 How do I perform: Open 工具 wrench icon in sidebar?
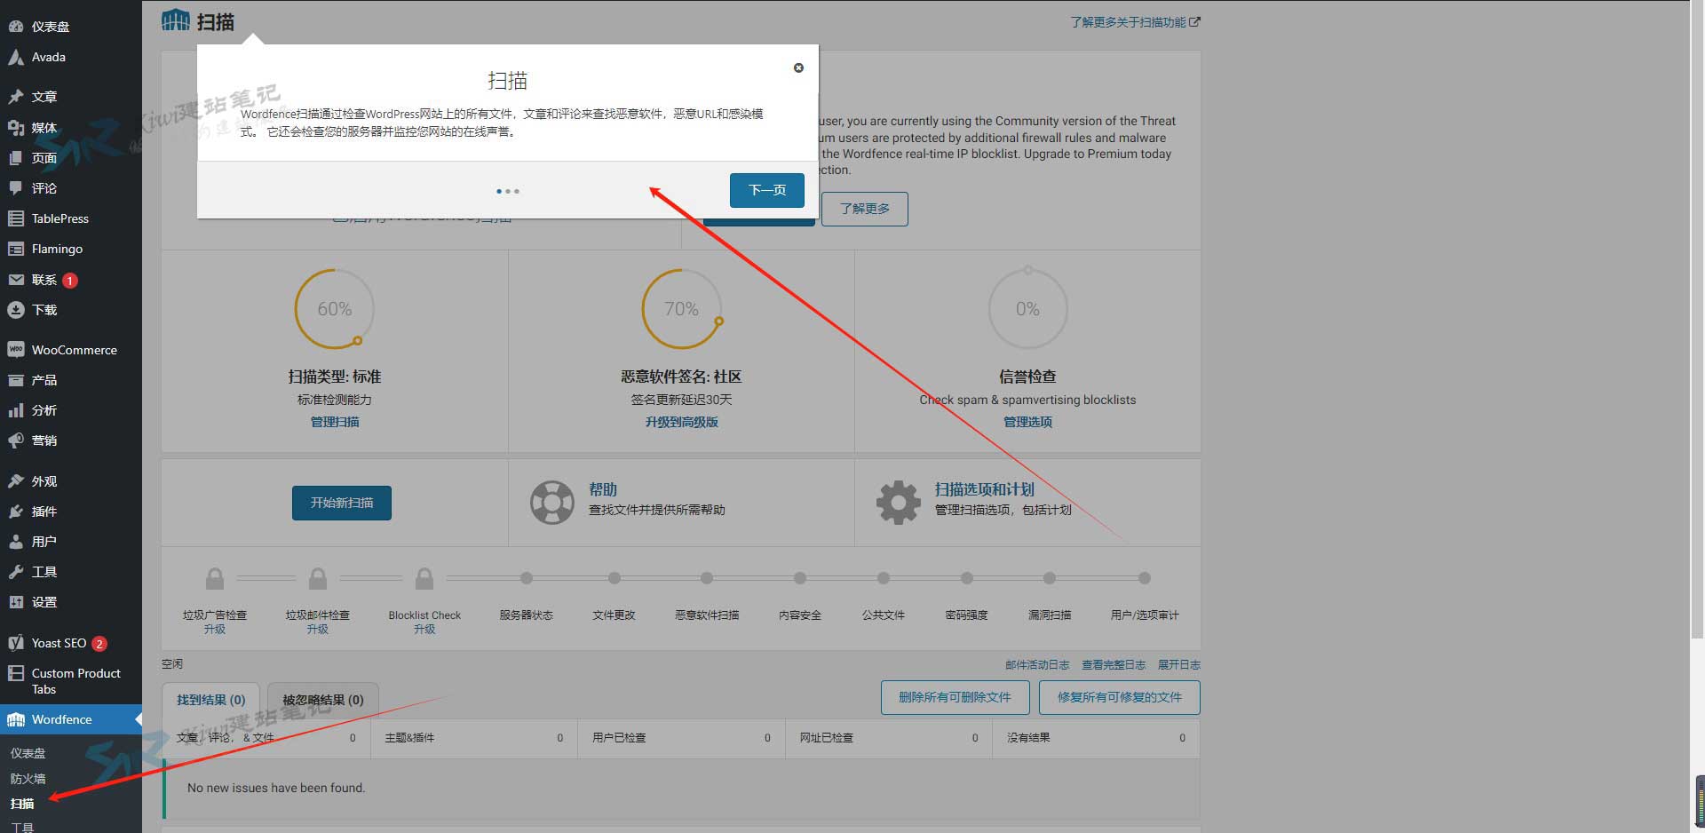click(16, 572)
